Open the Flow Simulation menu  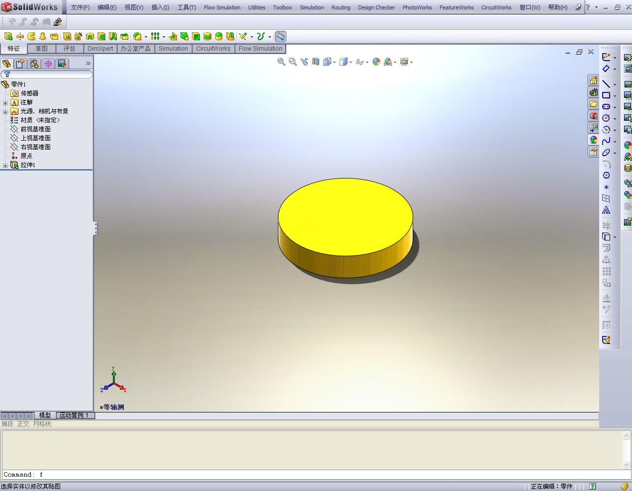pyautogui.click(x=222, y=7)
